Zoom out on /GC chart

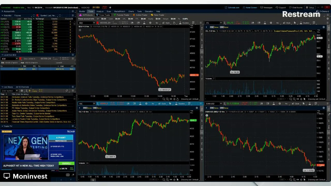pos(164,180)
